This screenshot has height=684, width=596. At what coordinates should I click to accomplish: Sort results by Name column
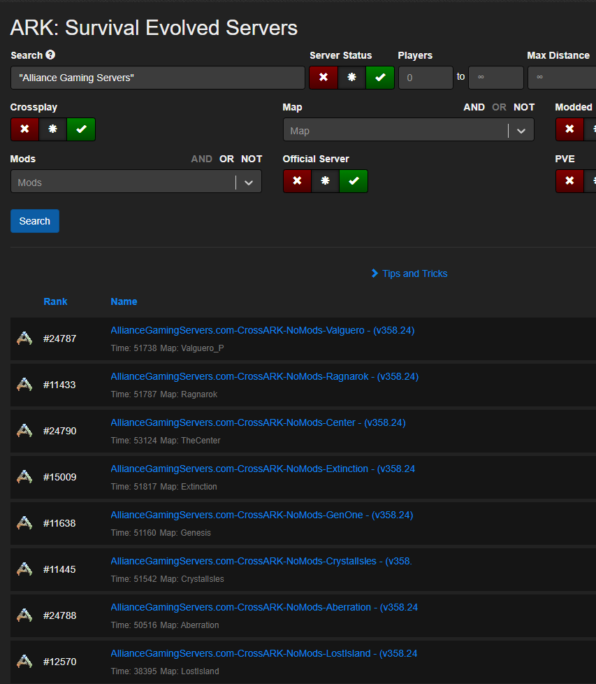[x=124, y=301]
